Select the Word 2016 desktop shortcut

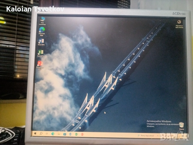pyautogui.click(x=41, y=42)
